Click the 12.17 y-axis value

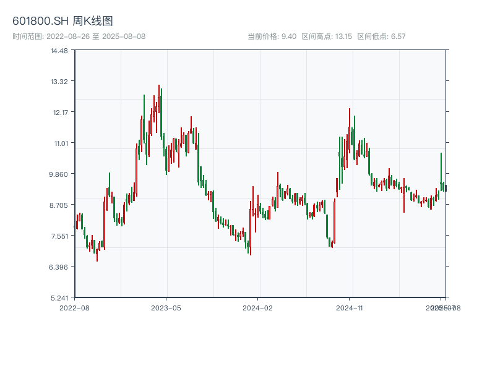[60, 113]
